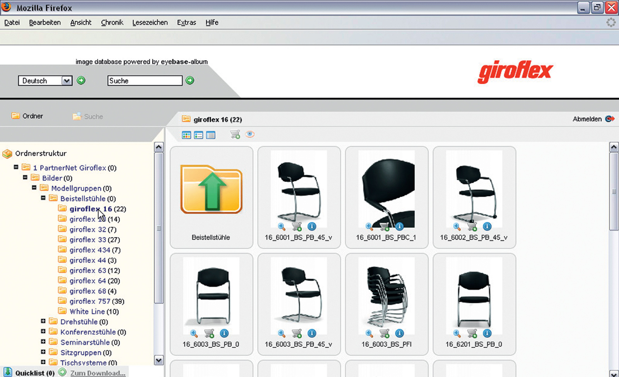Show info for 16_6003_BS_PB_0

point(224,333)
